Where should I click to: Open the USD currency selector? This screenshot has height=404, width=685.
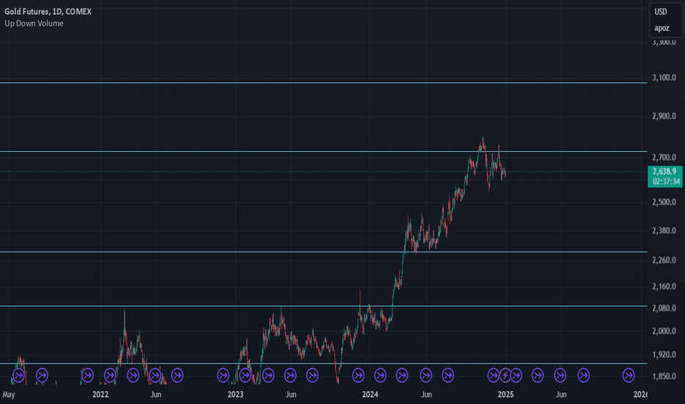coord(661,12)
